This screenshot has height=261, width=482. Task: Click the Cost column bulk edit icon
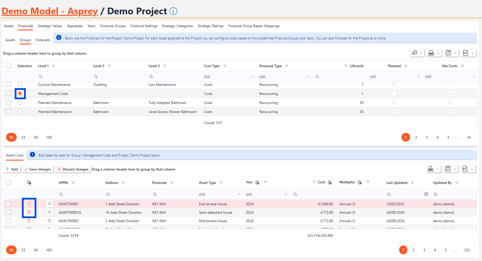pos(330,182)
